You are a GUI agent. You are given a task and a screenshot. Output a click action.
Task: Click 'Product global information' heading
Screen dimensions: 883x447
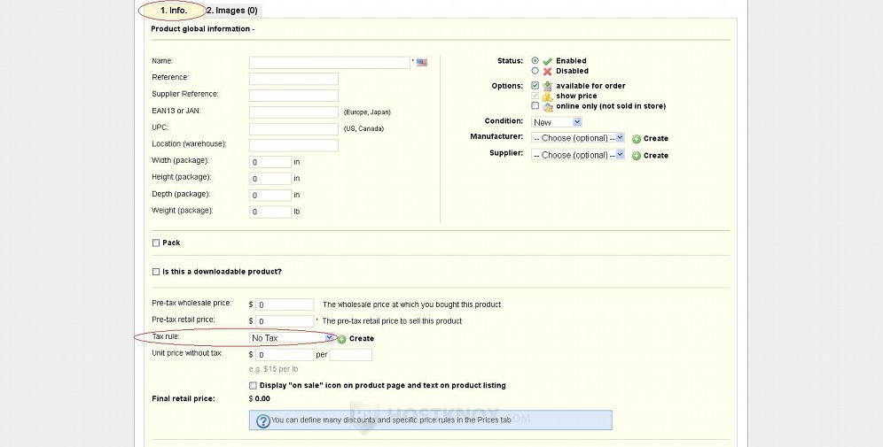203,28
